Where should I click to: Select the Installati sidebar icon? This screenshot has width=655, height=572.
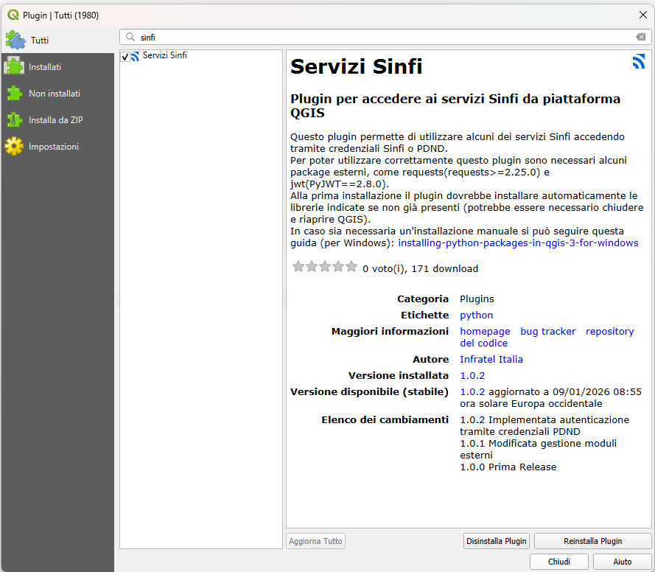(x=15, y=66)
